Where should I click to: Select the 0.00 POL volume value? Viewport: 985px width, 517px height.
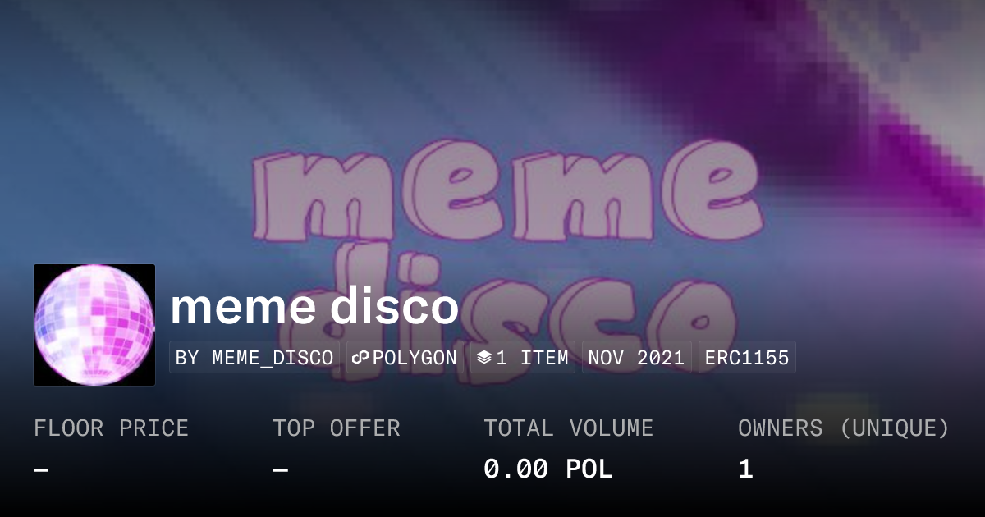pyautogui.click(x=548, y=469)
